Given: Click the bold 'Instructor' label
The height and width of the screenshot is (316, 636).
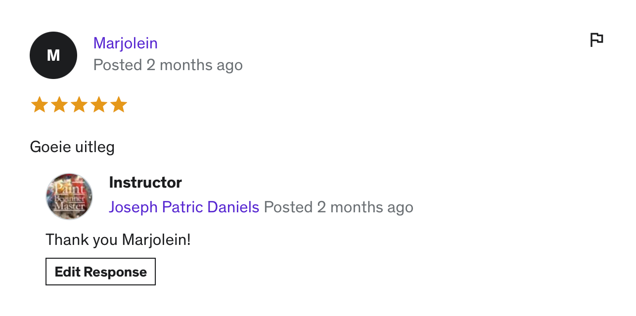Looking at the screenshot, I should click(145, 183).
